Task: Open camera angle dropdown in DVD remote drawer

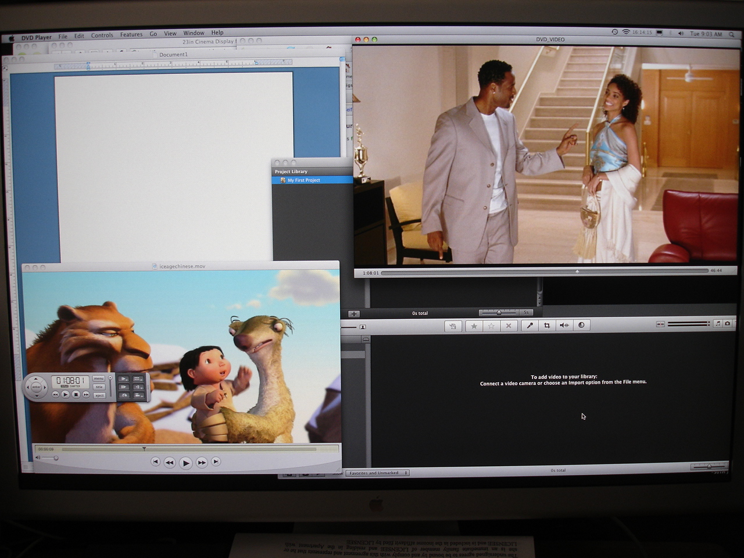Action: [x=138, y=395]
